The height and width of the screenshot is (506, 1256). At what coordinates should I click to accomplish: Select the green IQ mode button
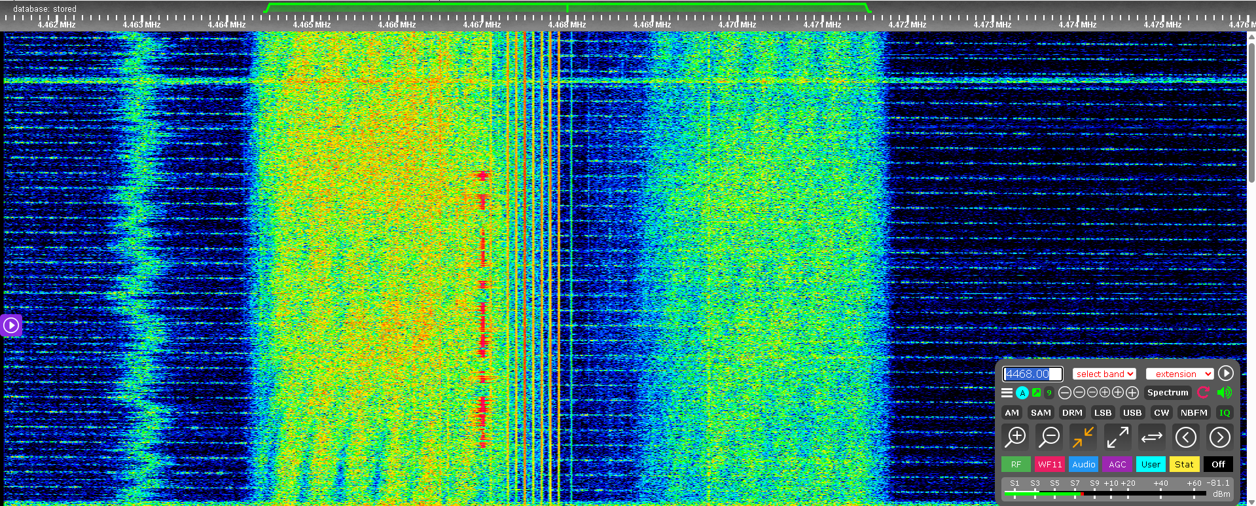pos(1225,412)
